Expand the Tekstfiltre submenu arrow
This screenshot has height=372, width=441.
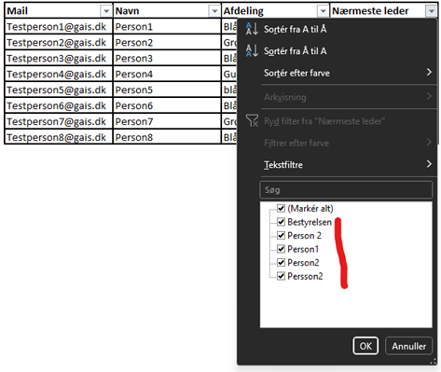[x=429, y=164]
